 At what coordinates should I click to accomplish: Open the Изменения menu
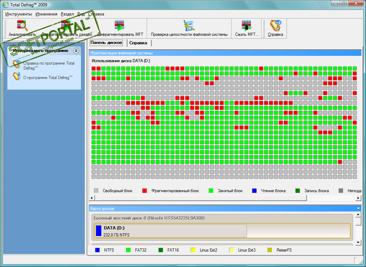tap(46, 14)
